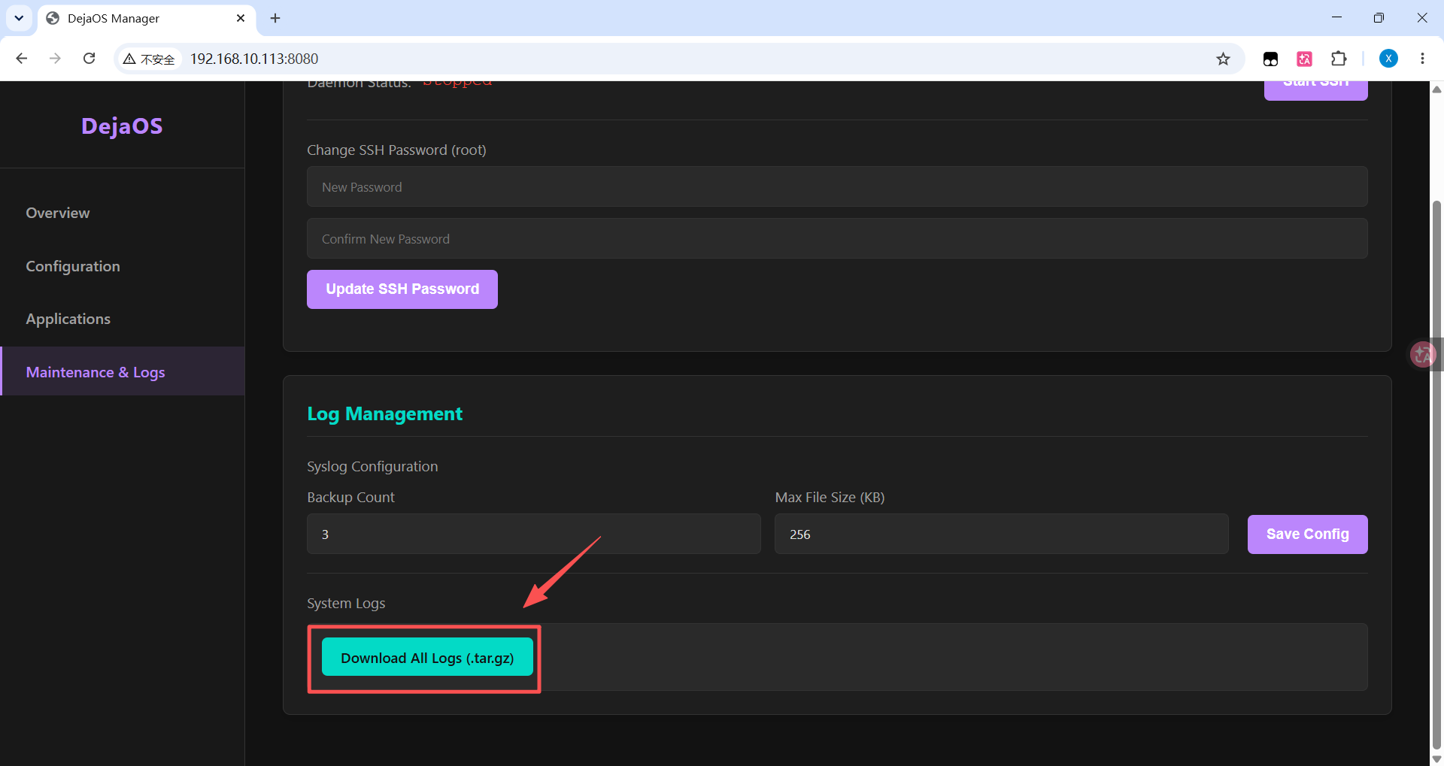The height and width of the screenshot is (766, 1444).
Task: Click the Start SSH button
Action: pos(1315,89)
